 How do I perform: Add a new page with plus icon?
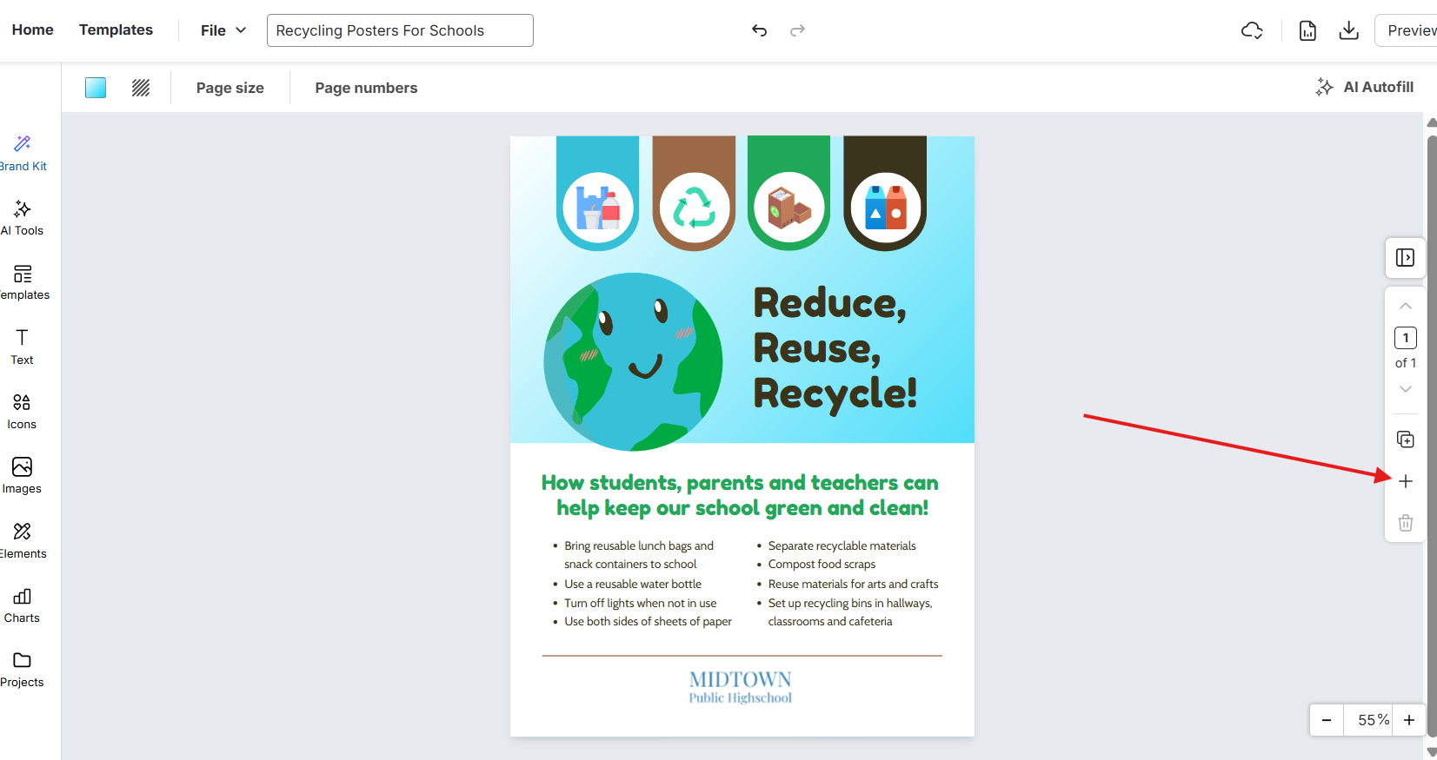coord(1405,481)
